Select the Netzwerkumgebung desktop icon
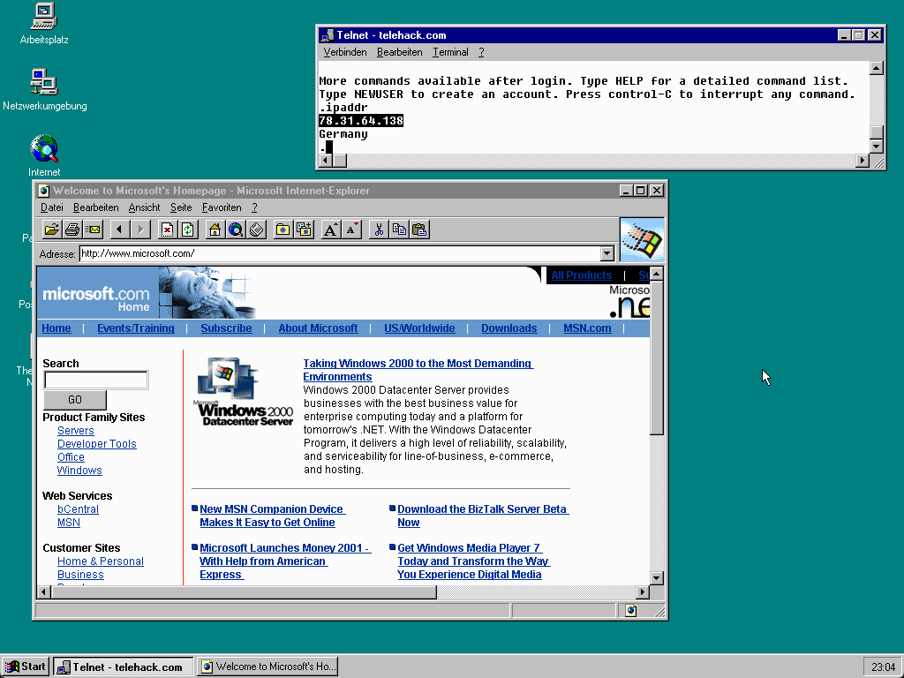Screen dimensions: 904x678 coord(44,90)
